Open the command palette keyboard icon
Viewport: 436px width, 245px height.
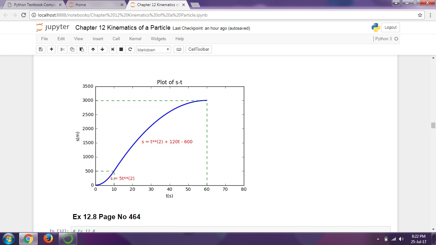coord(179,49)
